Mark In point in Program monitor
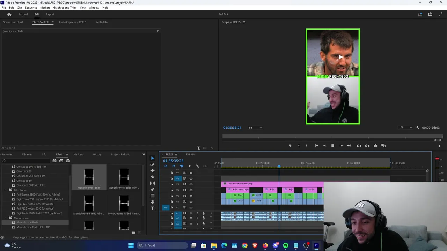The height and width of the screenshot is (251, 447). click(299, 146)
